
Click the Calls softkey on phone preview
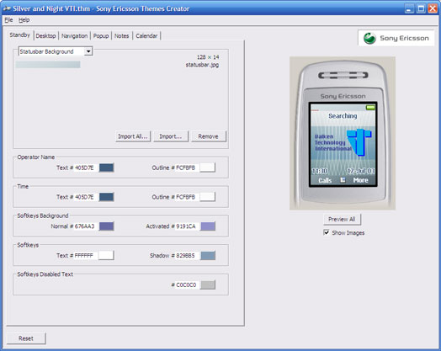[x=325, y=180]
